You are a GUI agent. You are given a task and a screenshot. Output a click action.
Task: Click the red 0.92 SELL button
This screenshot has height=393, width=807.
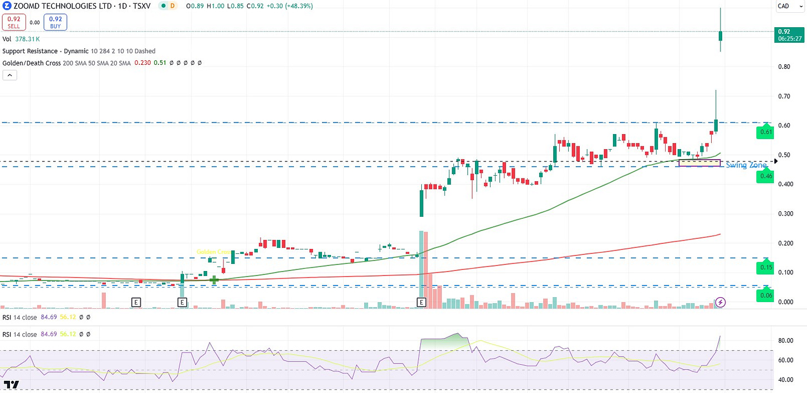(13, 22)
